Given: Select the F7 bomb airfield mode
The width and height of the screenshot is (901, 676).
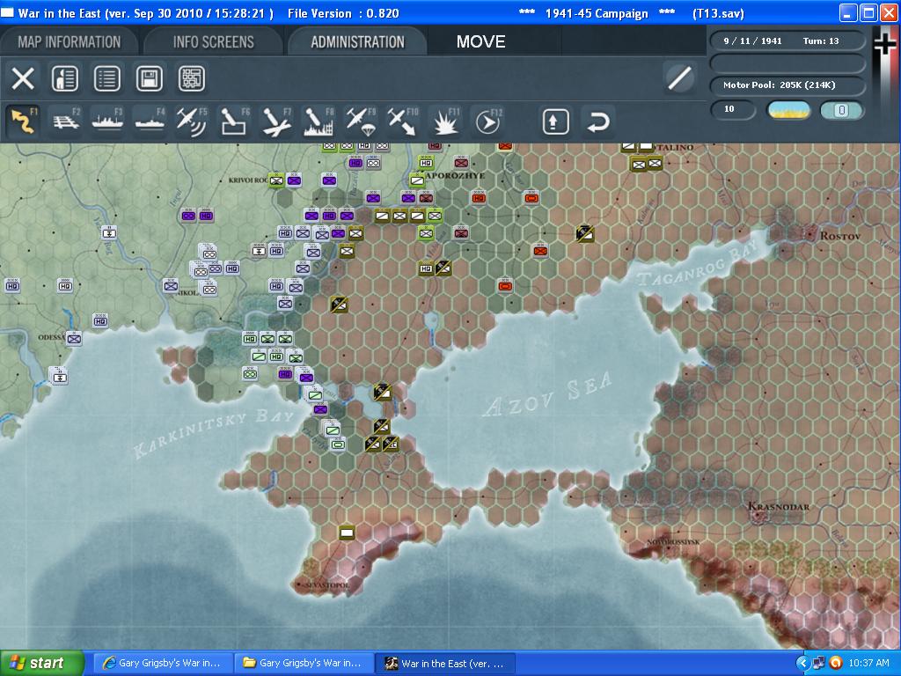Looking at the screenshot, I should pos(276,121).
